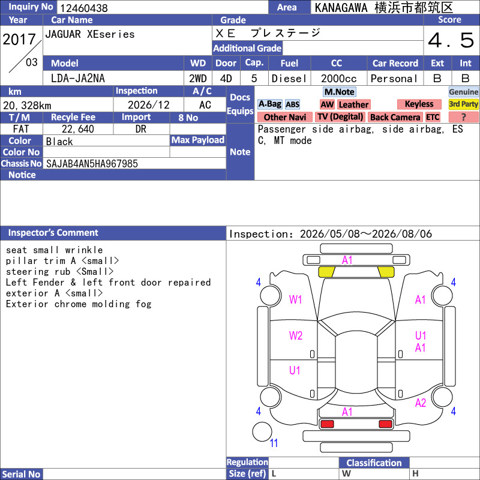Click the ETC equipment badge
Screen dimensions: 480x480
(x=433, y=117)
